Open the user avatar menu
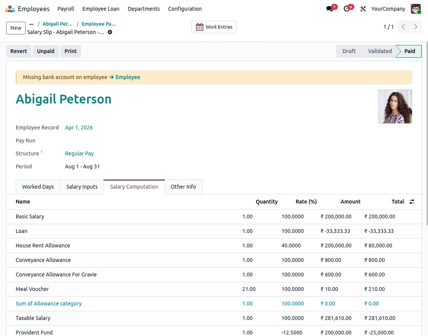428x336 pixels. click(x=416, y=9)
